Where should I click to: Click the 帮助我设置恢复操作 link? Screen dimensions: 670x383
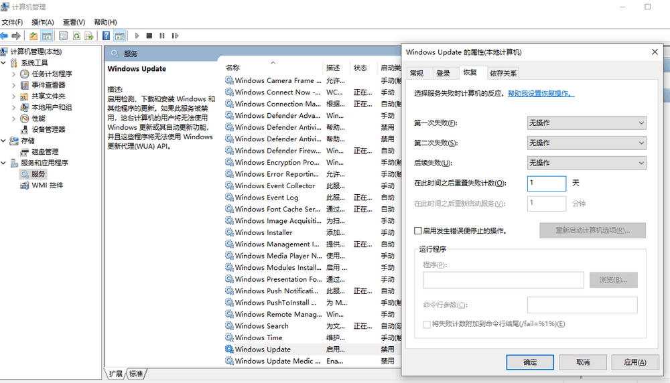[541, 94]
